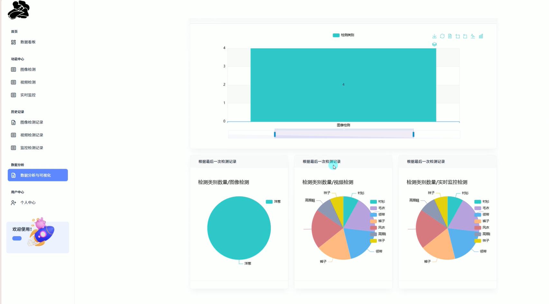
Task: Click the left handle of zoom slider
Action: [275, 134]
